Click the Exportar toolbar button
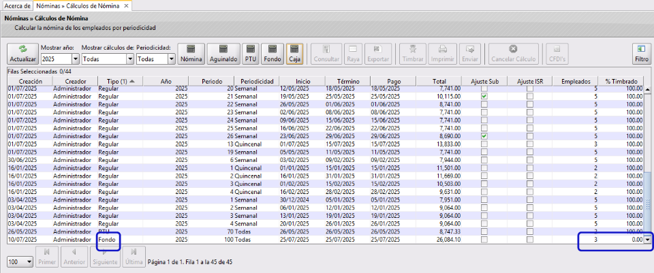Screen dimensions: 654x273 (x=378, y=54)
